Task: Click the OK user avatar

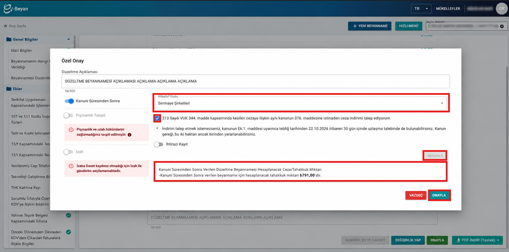Action: [502, 8]
